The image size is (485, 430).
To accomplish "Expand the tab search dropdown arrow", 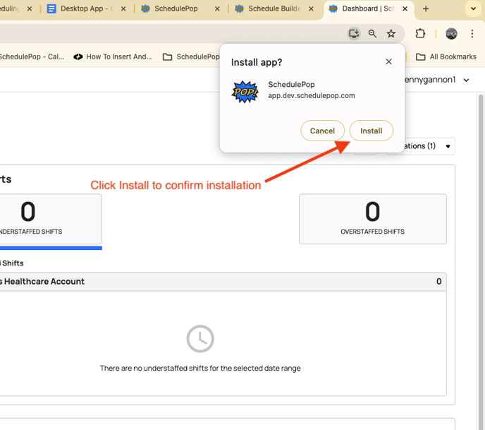I will click(x=473, y=8).
